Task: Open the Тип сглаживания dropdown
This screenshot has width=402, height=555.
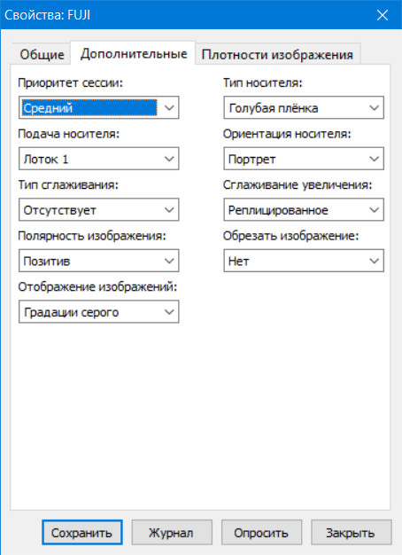Action: (98, 210)
